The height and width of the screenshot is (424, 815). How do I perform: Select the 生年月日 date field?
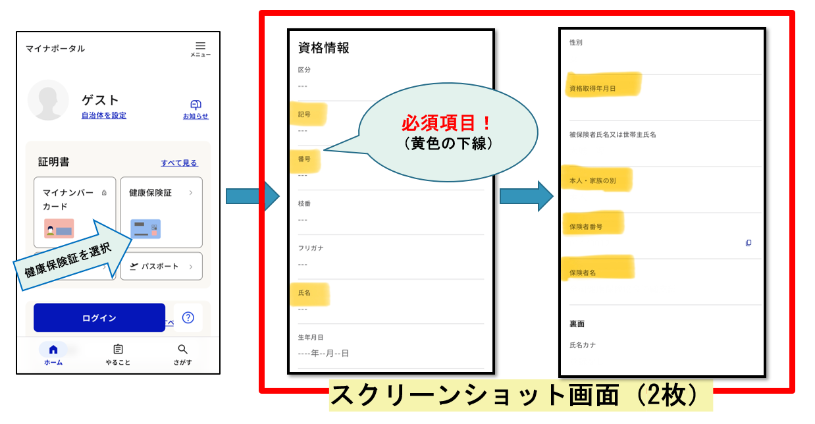pyautogui.click(x=323, y=354)
